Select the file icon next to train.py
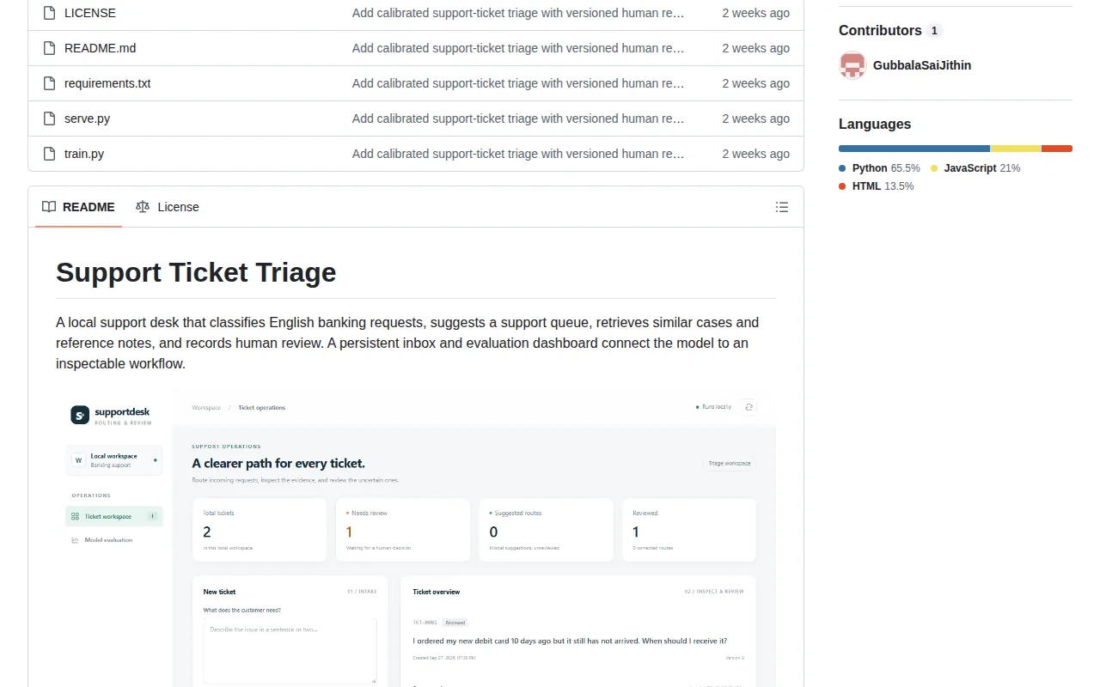1100x687 pixels. (50, 154)
